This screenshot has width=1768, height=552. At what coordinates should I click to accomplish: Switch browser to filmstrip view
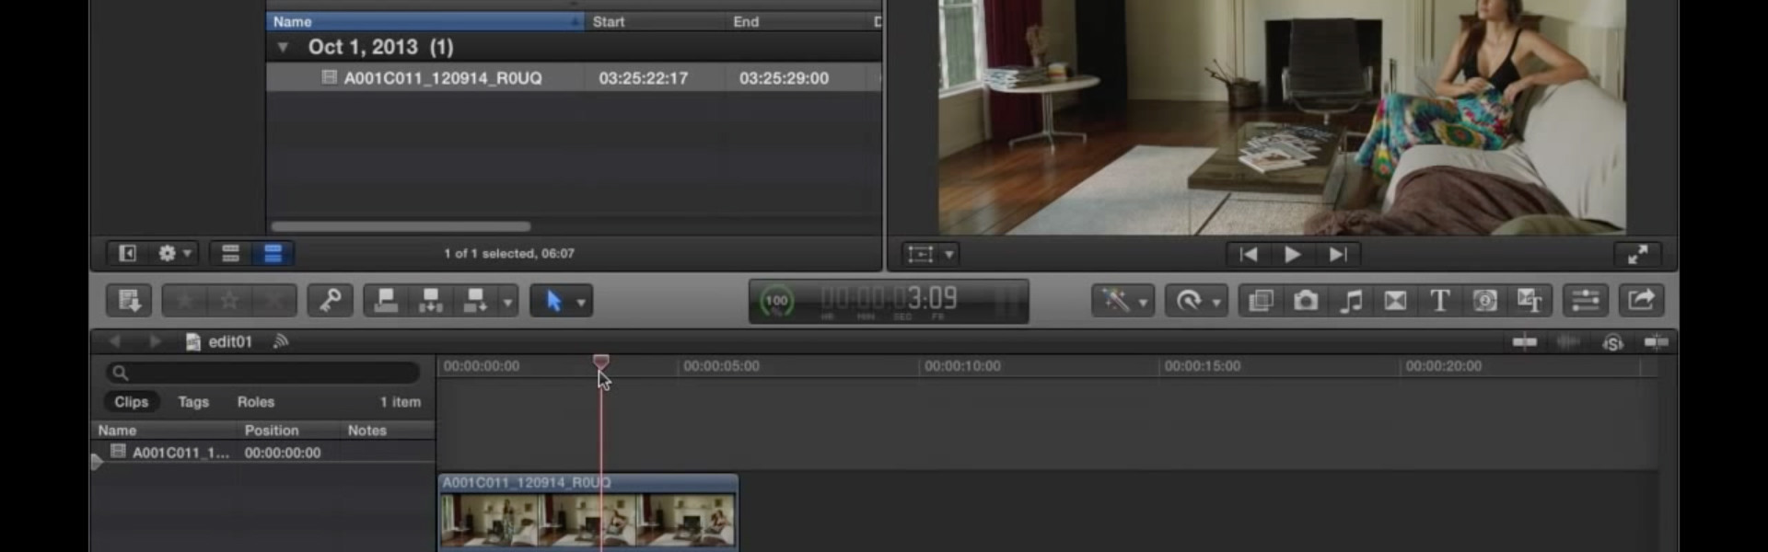coord(230,253)
